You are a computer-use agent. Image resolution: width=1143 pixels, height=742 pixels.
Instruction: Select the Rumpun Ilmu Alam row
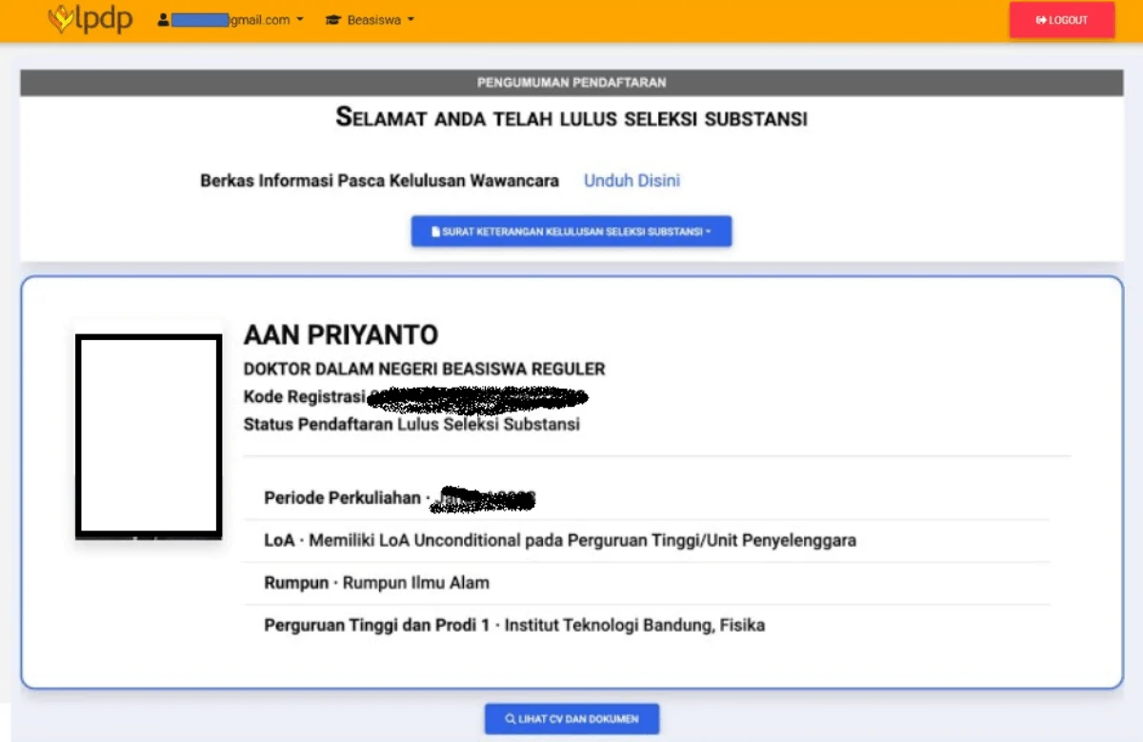point(377,582)
